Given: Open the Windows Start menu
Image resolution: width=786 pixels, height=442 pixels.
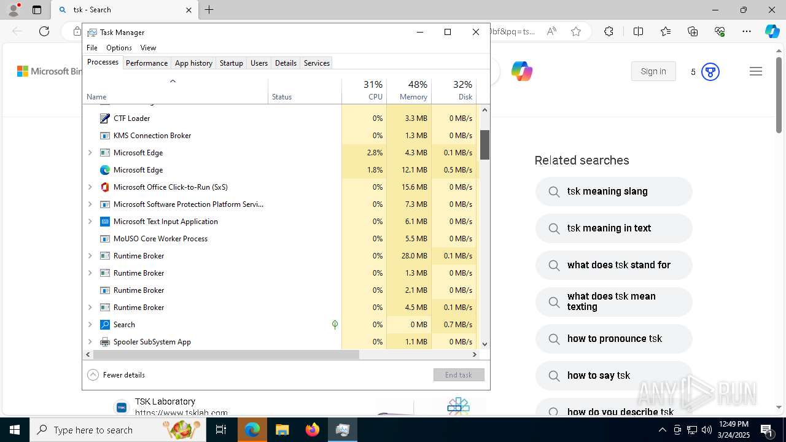Looking at the screenshot, I should tap(14, 430).
